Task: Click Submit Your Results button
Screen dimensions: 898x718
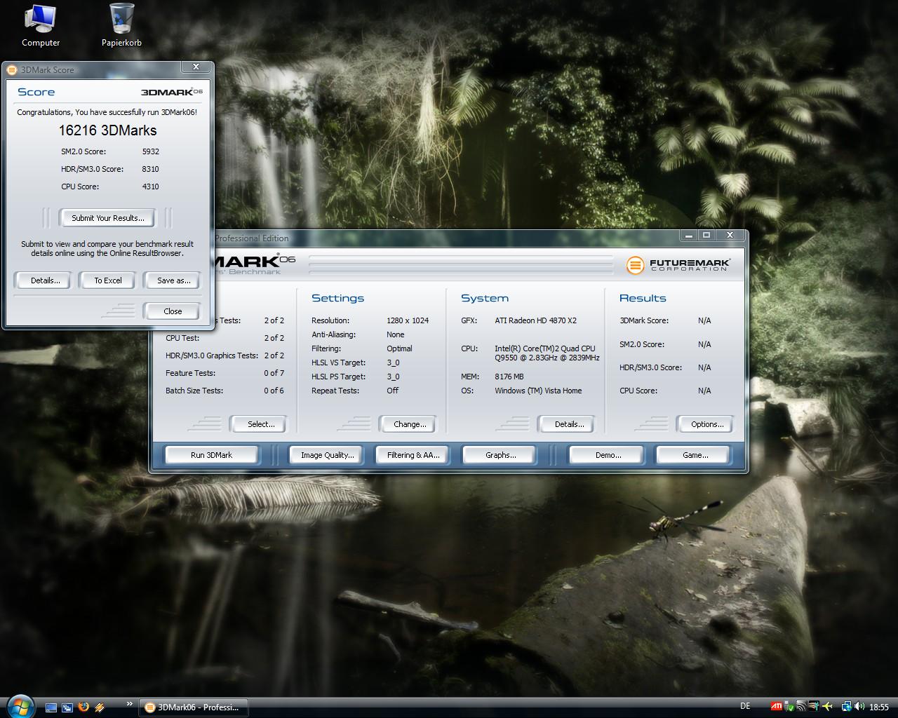Action: click(108, 218)
